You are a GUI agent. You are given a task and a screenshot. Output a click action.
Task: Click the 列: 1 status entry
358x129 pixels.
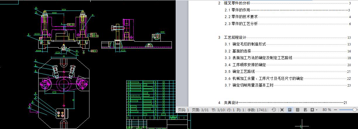coord(241,110)
